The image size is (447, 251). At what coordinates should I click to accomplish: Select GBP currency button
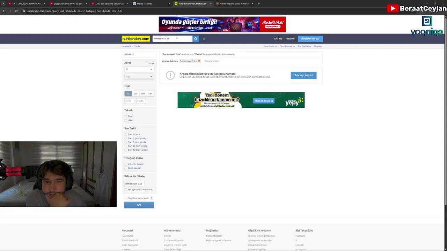click(150, 94)
